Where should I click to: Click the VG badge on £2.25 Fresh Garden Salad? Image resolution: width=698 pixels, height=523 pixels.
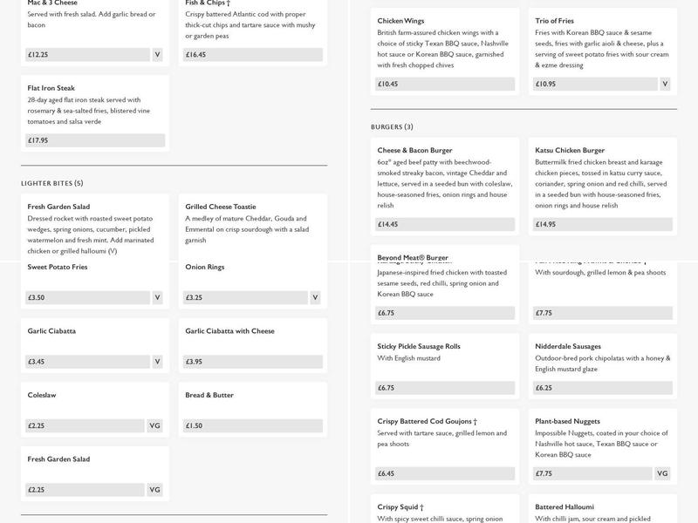click(155, 490)
